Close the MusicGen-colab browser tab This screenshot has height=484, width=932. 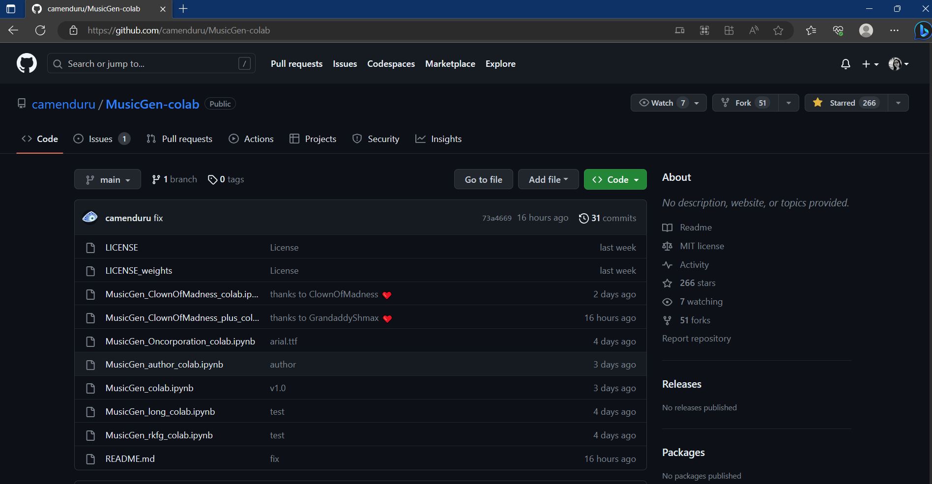pyautogui.click(x=163, y=9)
